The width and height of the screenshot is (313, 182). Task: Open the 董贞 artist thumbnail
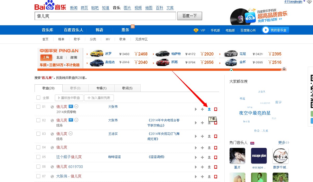coord(237,156)
